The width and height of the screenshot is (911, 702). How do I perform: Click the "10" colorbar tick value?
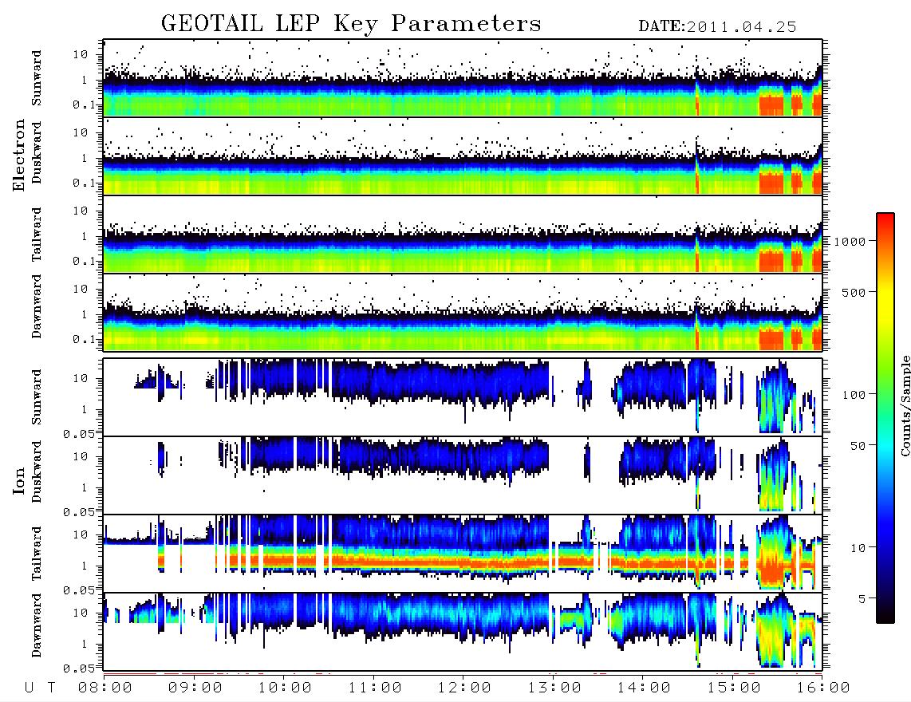click(858, 547)
